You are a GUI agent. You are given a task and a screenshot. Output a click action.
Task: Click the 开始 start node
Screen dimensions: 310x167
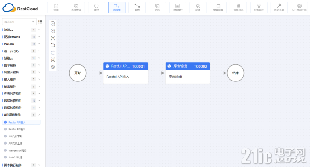click(78, 73)
